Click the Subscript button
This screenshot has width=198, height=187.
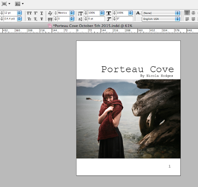(36, 19)
